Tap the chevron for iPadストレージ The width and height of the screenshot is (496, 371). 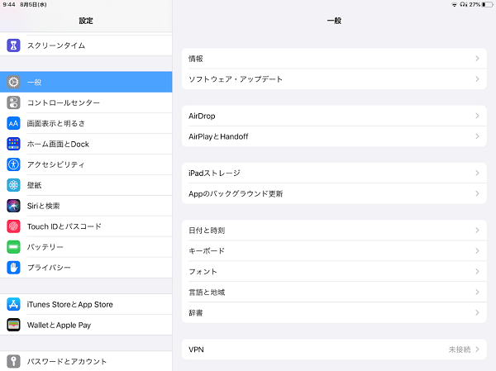(x=477, y=173)
